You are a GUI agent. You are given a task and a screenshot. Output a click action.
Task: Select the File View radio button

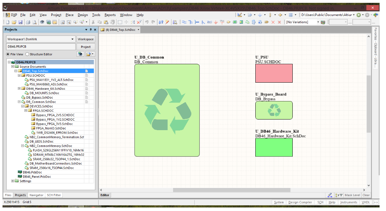[8, 54]
